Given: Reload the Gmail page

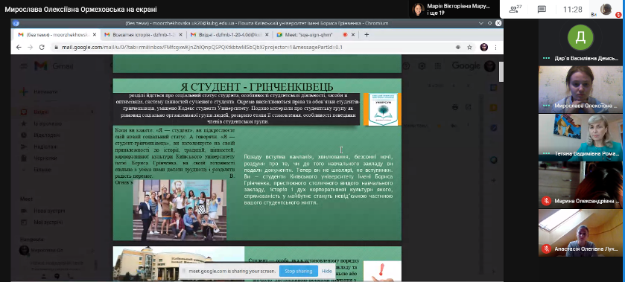Looking at the screenshot, I should click(42, 47).
